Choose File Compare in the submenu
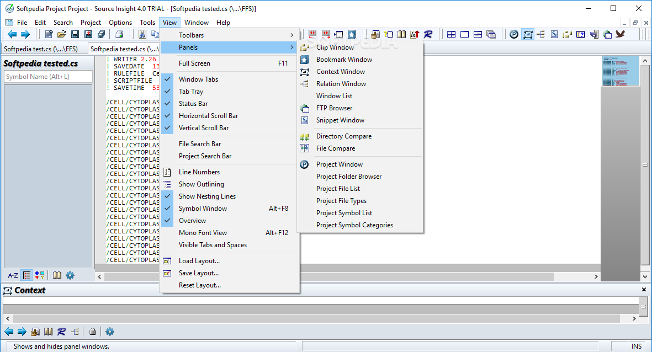This screenshot has height=352, width=652. [x=335, y=148]
